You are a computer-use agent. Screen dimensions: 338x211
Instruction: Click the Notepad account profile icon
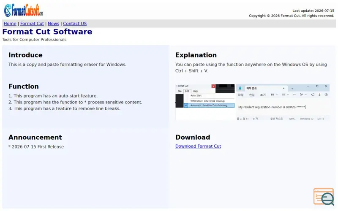(319, 95)
